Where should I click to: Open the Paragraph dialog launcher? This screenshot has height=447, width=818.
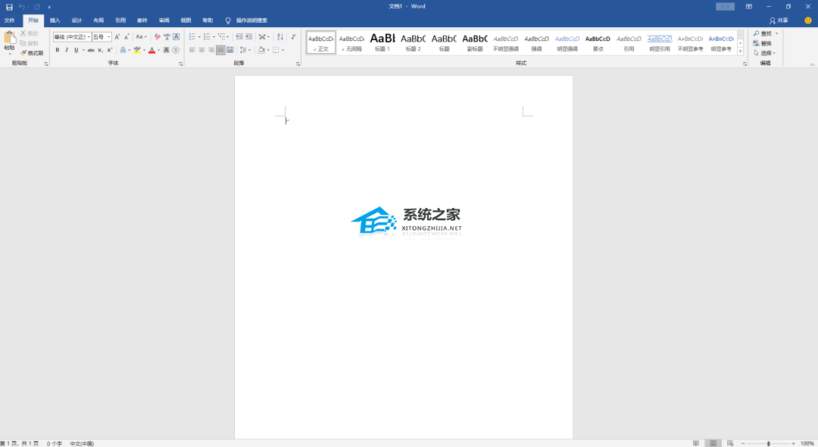pyautogui.click(x=298, y=64)
